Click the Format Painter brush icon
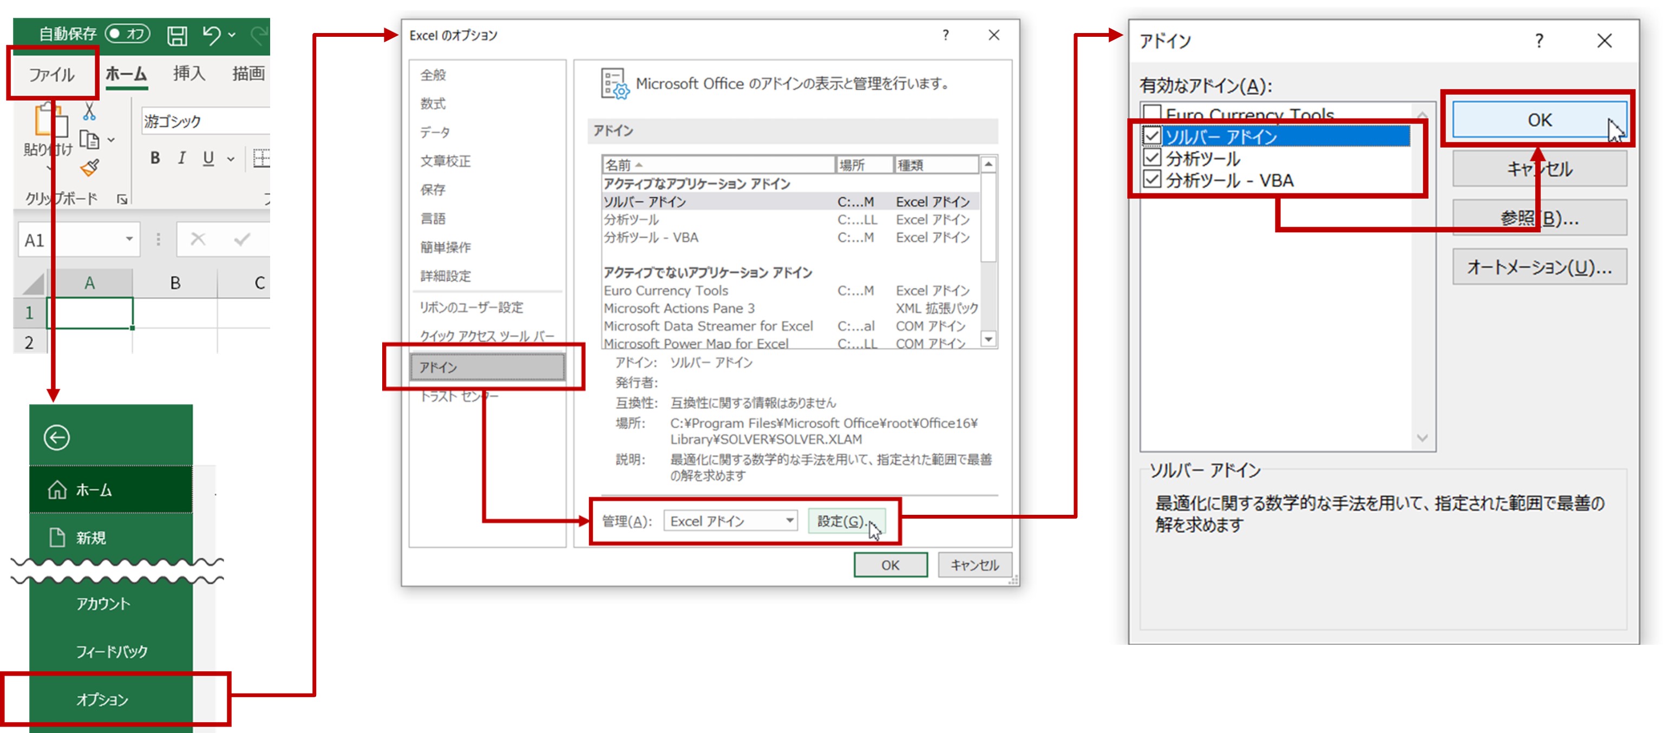1663x733 pixels. click(89, 168)
